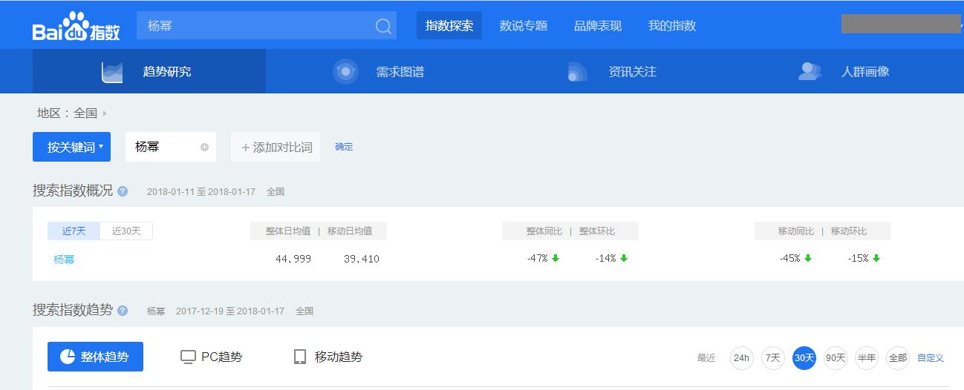Open the 指数探索 menu
Image resolution: width=964 pixels, height=390 pixels.
click(x=449, y=25)
